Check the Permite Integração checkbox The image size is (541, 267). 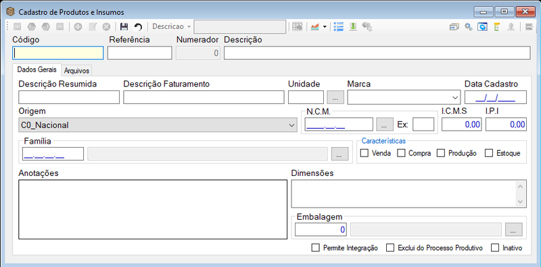(x=315, y=247)
